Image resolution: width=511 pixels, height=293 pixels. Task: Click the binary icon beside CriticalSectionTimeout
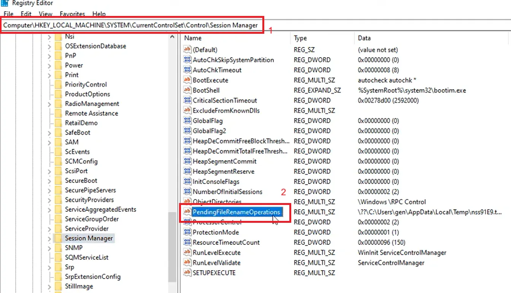tap(187, 100)
